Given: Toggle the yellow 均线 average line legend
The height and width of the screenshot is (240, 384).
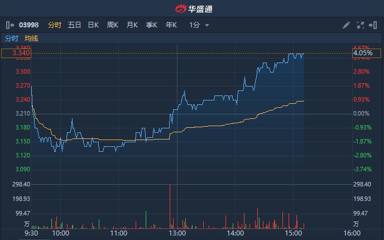Looking at the screenshot, I should tap(31, 38).
